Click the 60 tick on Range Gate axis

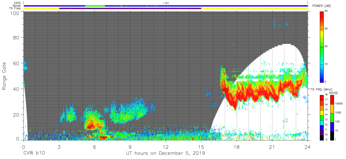point(17,63)
